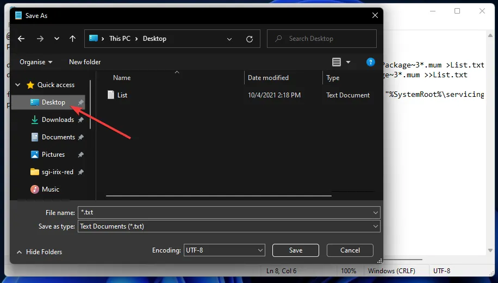498x283 pixels.
Task: Open recent locations dropdown arrow
Action: pos(57,39)
